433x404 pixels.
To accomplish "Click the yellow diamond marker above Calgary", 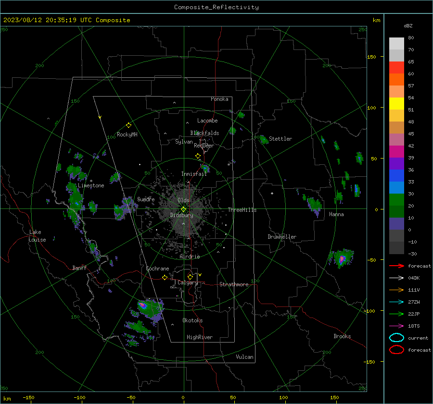I will pyautogui.click(x=190, y=277).
